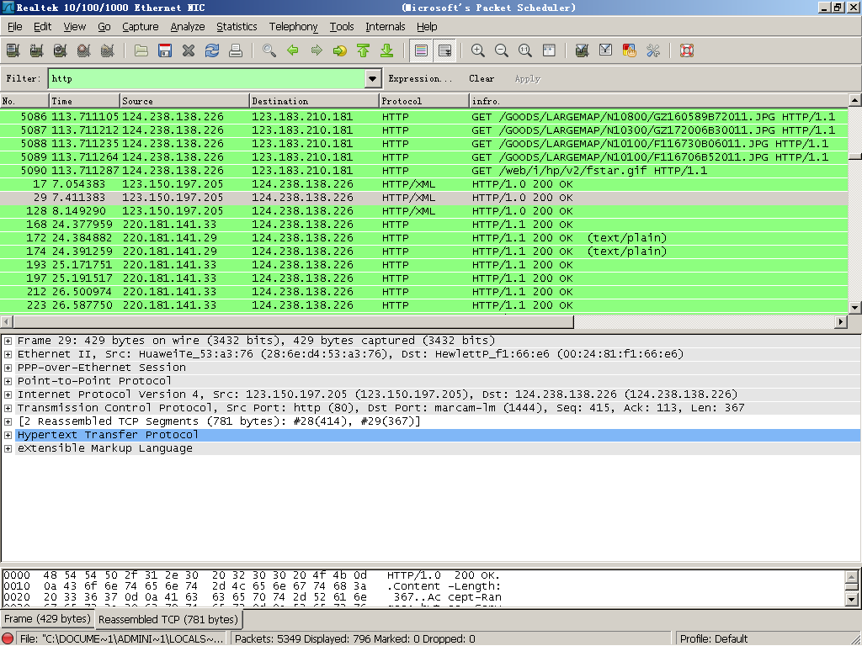862x646 pixels.
Task: Open the File menu
Action: point(15,26)
